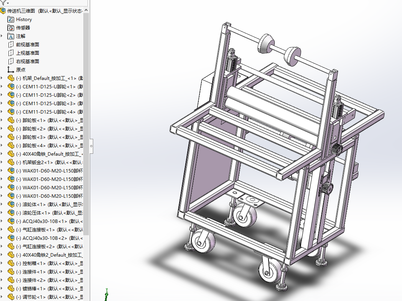Click the 控制箱<1> part icon

(x=11, y=264)
